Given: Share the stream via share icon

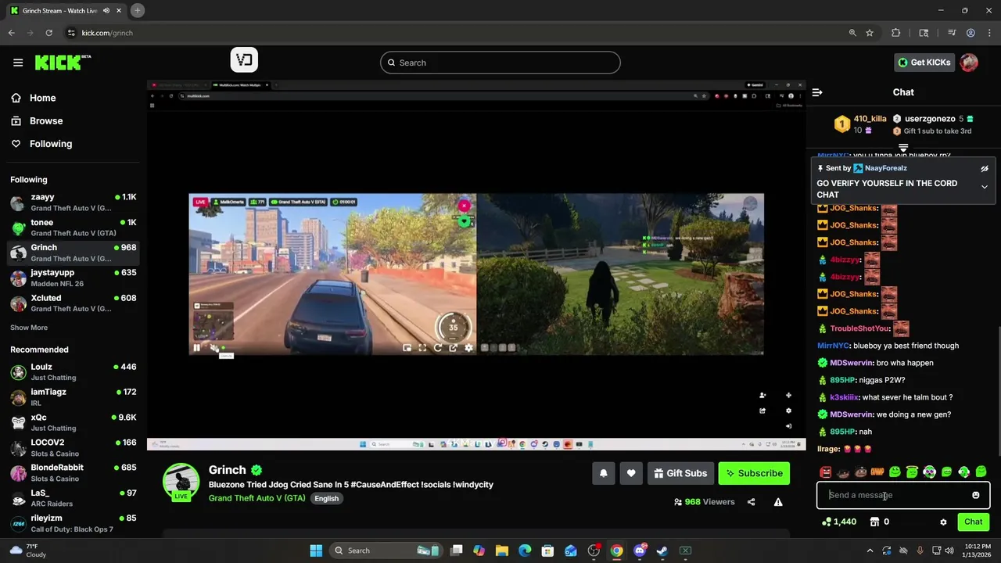Looking at the screenshot, I should click(x=751, y=502).
